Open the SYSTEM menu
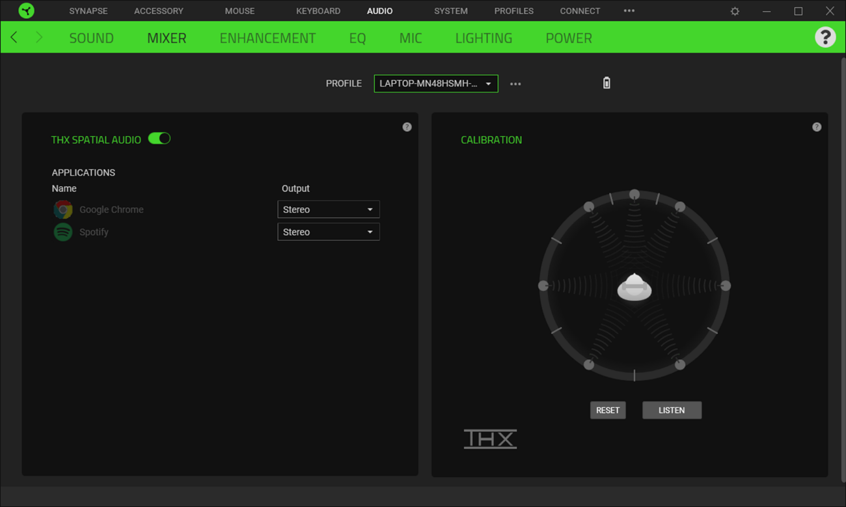Screen dimensions: 846x507 [450, 10]
